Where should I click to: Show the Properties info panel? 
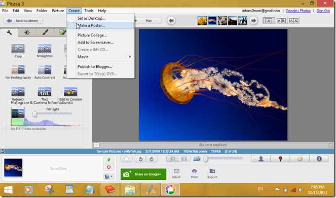coord(319,159)
